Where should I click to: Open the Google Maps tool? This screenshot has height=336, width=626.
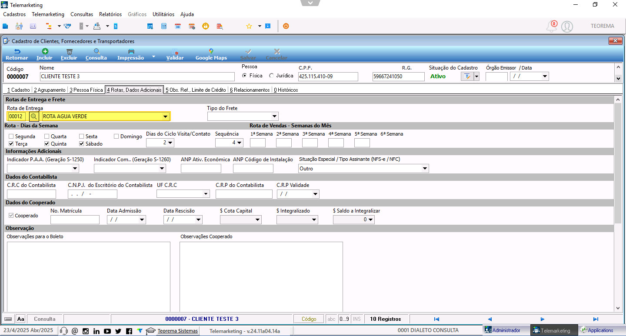click(x=211, y=54)
